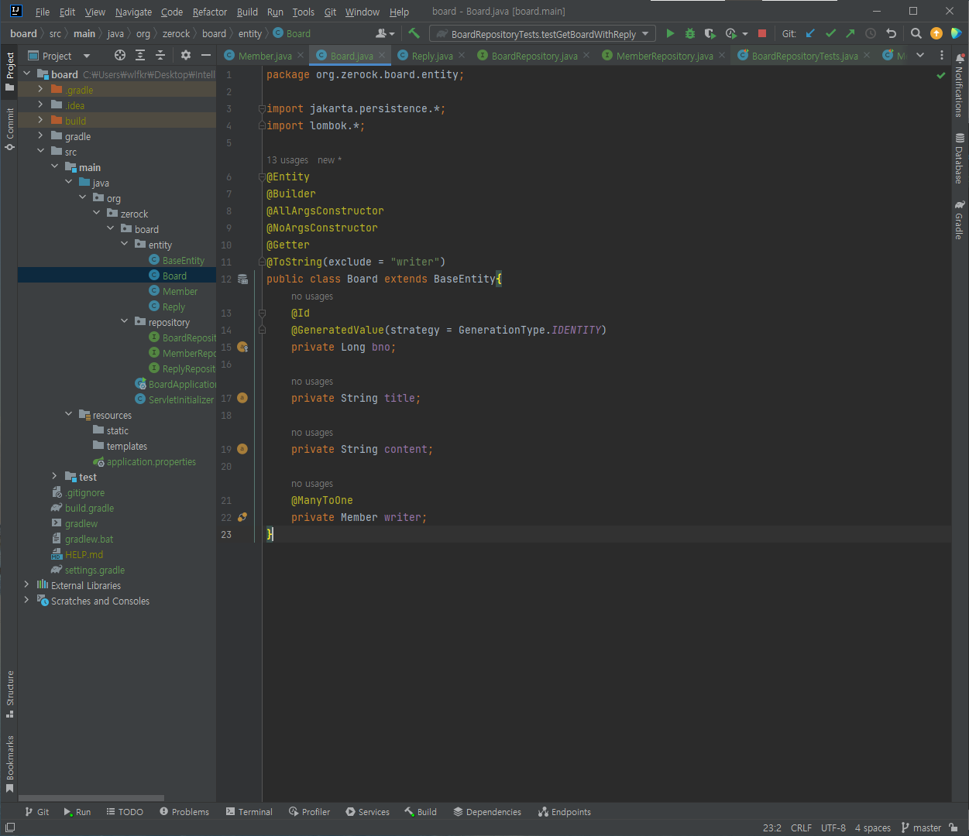
Task: Open the Endpoints tool window
Action: [565, 812]
